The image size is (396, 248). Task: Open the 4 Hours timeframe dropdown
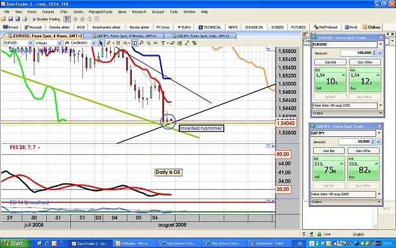60,43
